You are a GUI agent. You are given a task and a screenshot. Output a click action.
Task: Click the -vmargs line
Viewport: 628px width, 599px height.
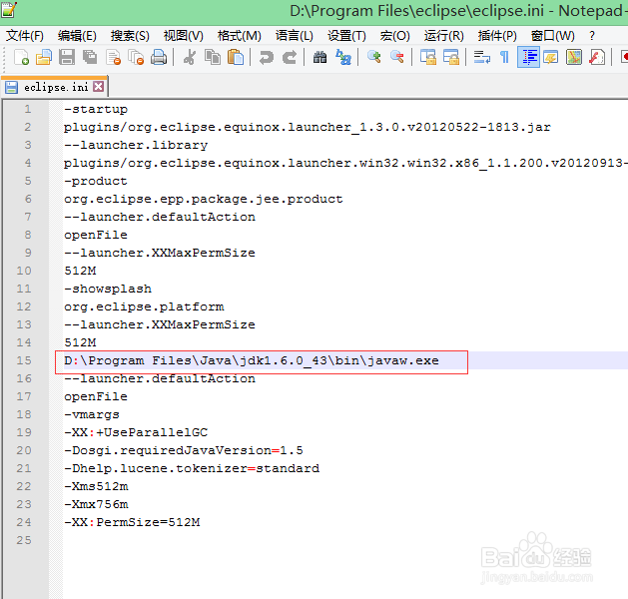(92, 414)
